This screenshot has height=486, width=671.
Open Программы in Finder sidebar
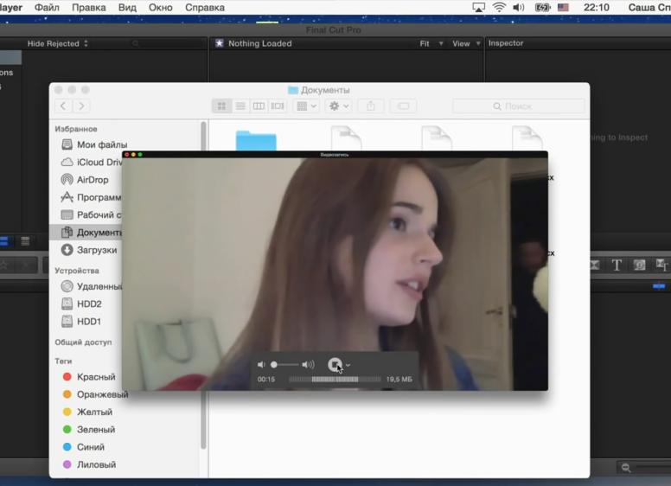[91, 197]
